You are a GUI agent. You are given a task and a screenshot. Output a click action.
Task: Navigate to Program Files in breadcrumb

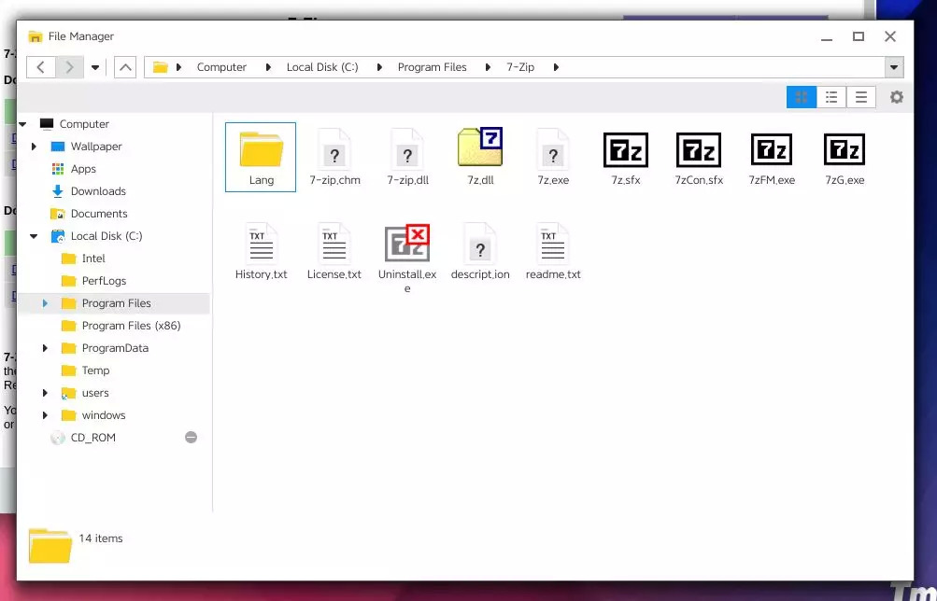[x=432, y=67]
